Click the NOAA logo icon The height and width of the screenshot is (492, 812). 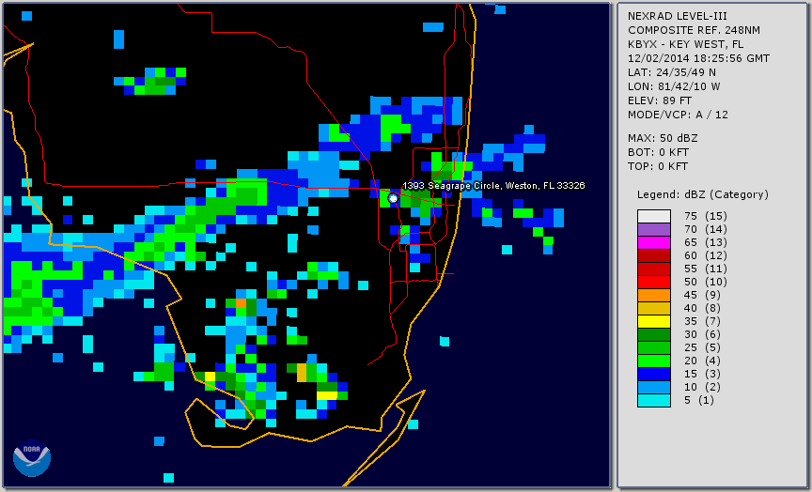coord(32,458)
